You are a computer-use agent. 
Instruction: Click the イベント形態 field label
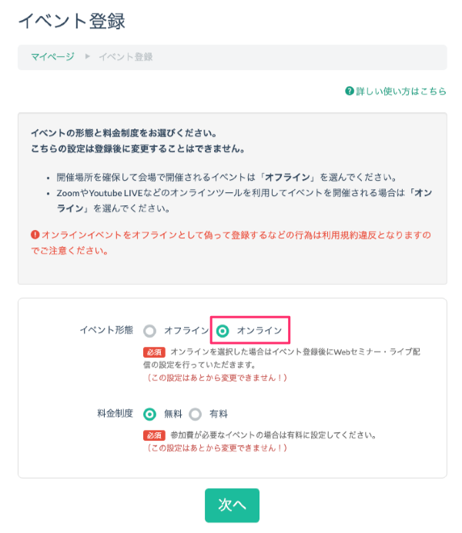[106, 330]
